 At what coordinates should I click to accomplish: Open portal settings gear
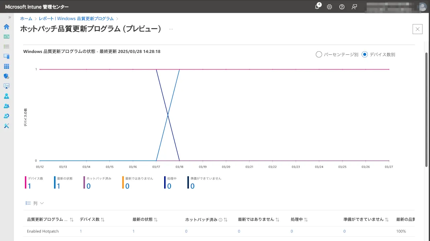tap(329, 7)
